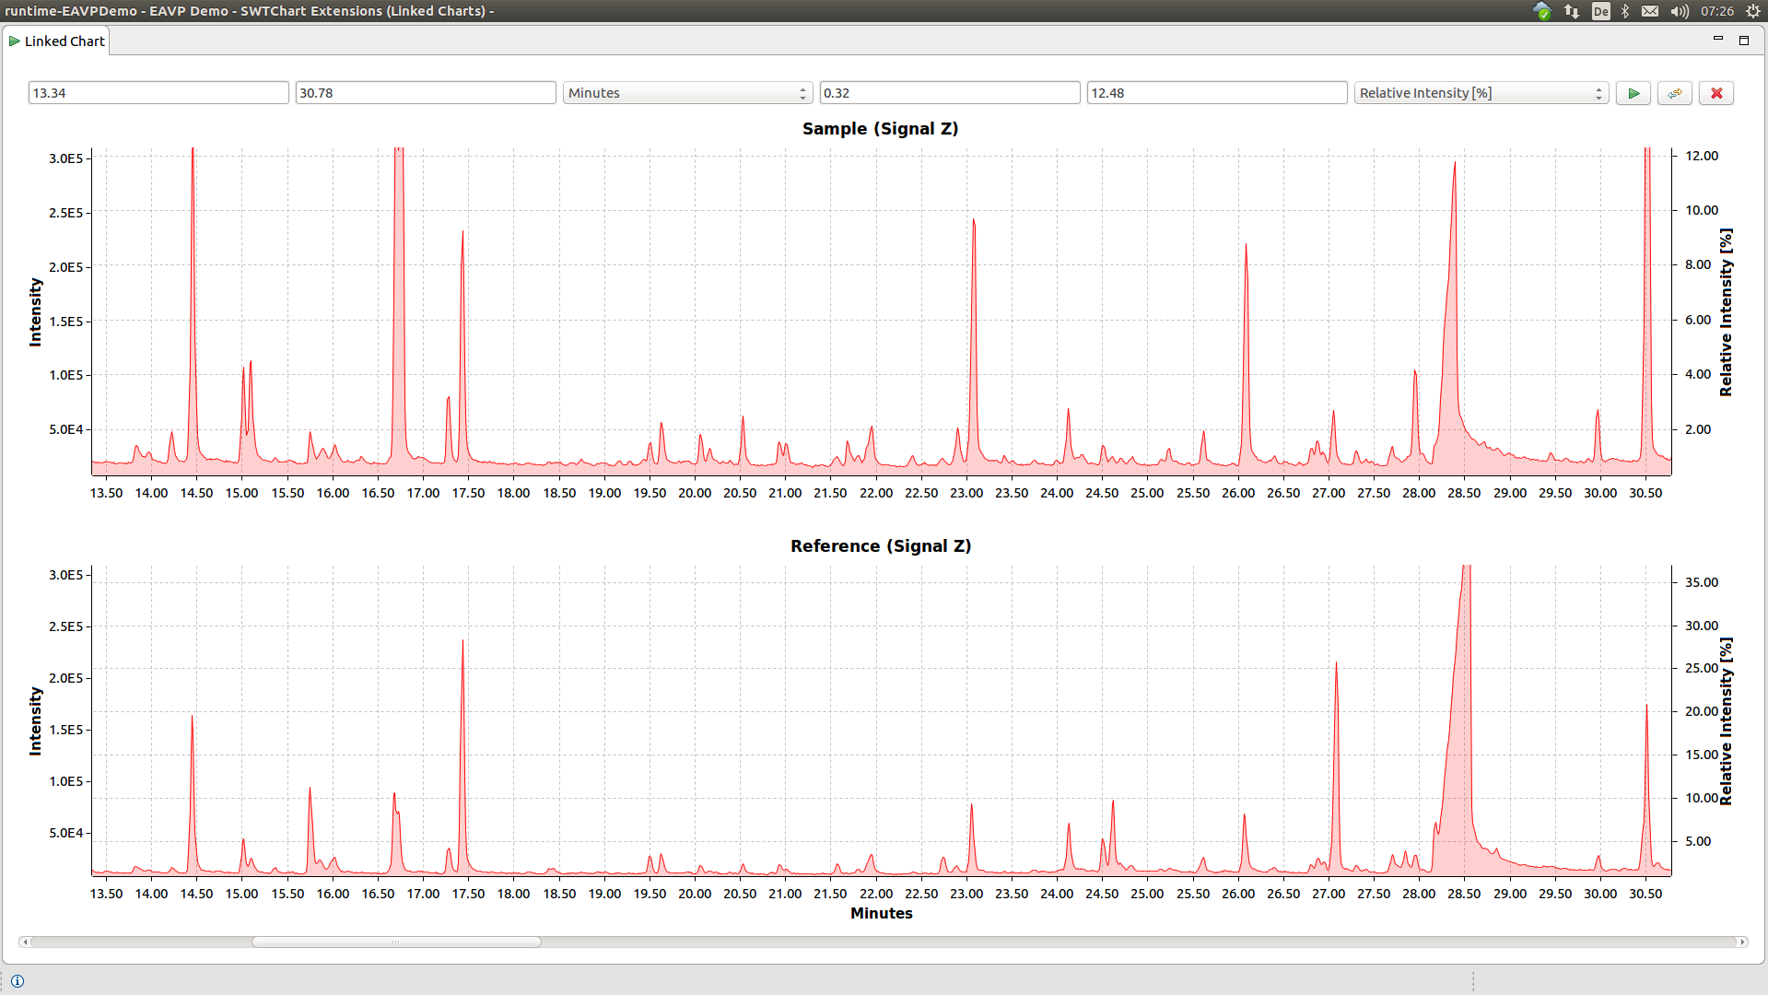Viewport: 1768px width, 995px height.
Task: Click the Minutes axis title below Reference chart
Action: 882,913
